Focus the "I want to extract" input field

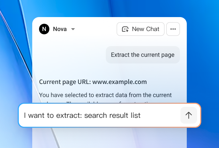click(x=100, y=115)
